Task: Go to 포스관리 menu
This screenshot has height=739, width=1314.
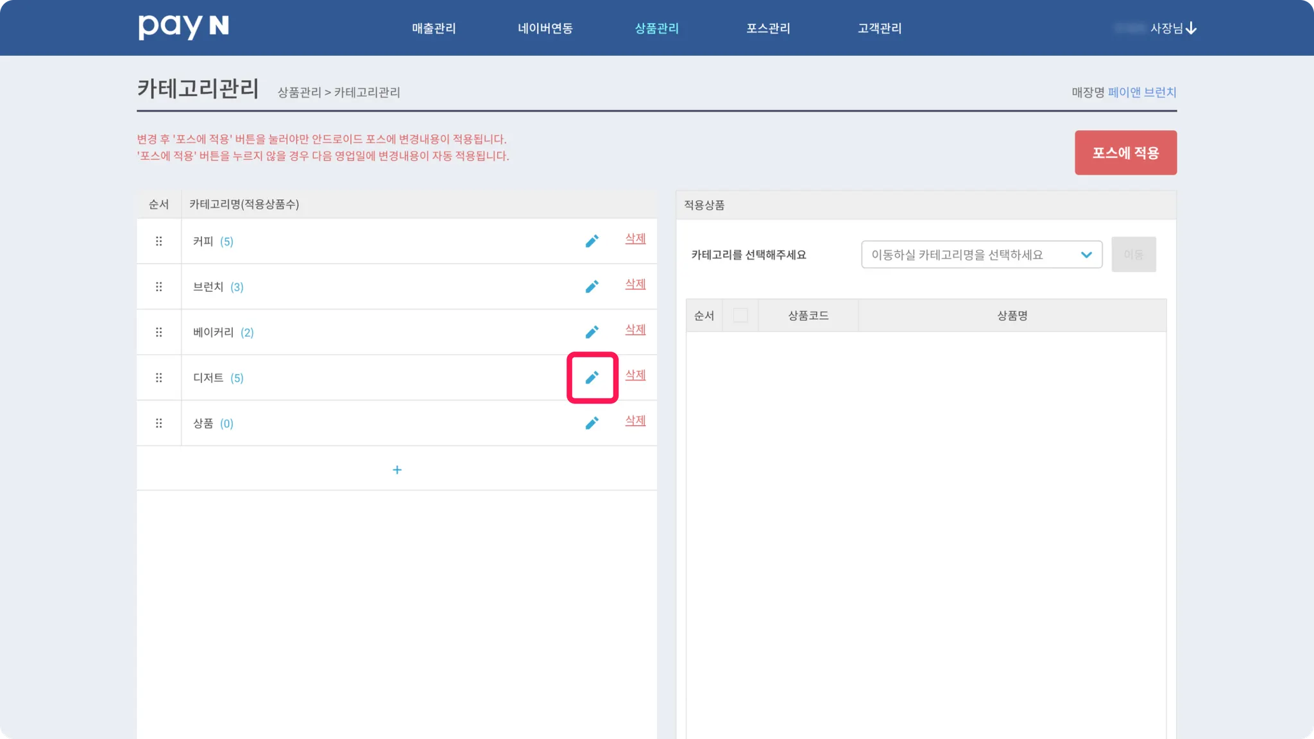Action: 768,28
